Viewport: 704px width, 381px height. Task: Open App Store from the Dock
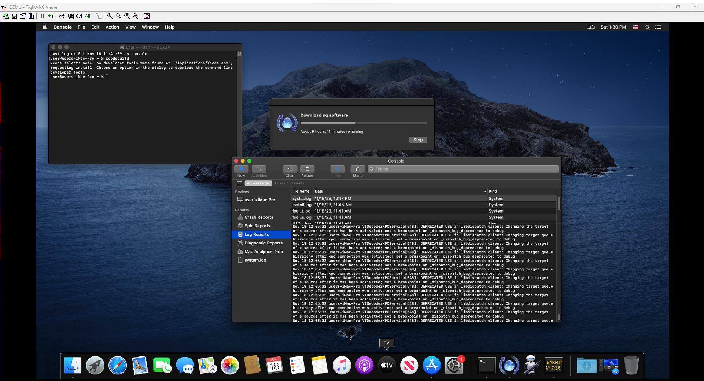point(432,365)
